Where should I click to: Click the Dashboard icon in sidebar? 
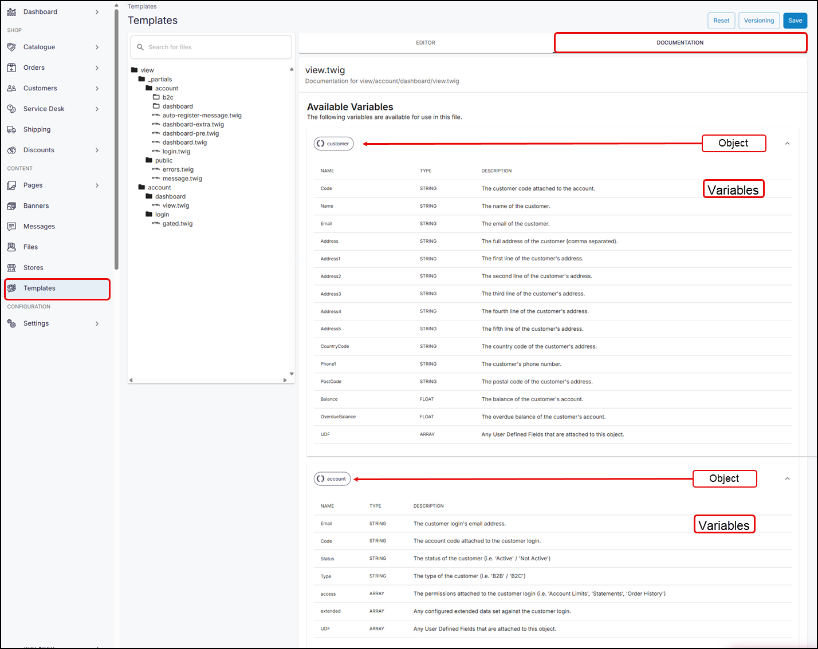pos(11,12)
